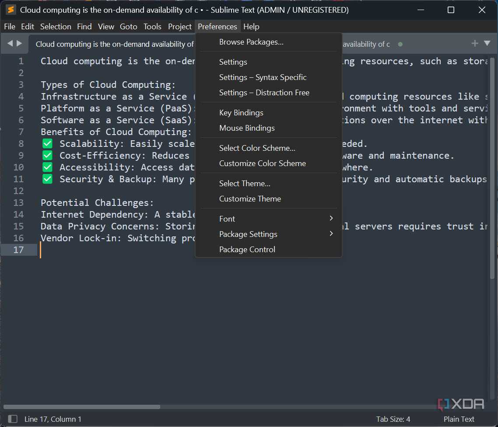Open tab list dropdown triangle
This screenshot has width=498, height=427.
coord(487,43)
